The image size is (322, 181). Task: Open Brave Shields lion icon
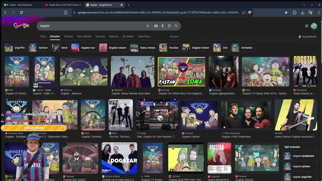pyautogui.click(x=250, y=12)
